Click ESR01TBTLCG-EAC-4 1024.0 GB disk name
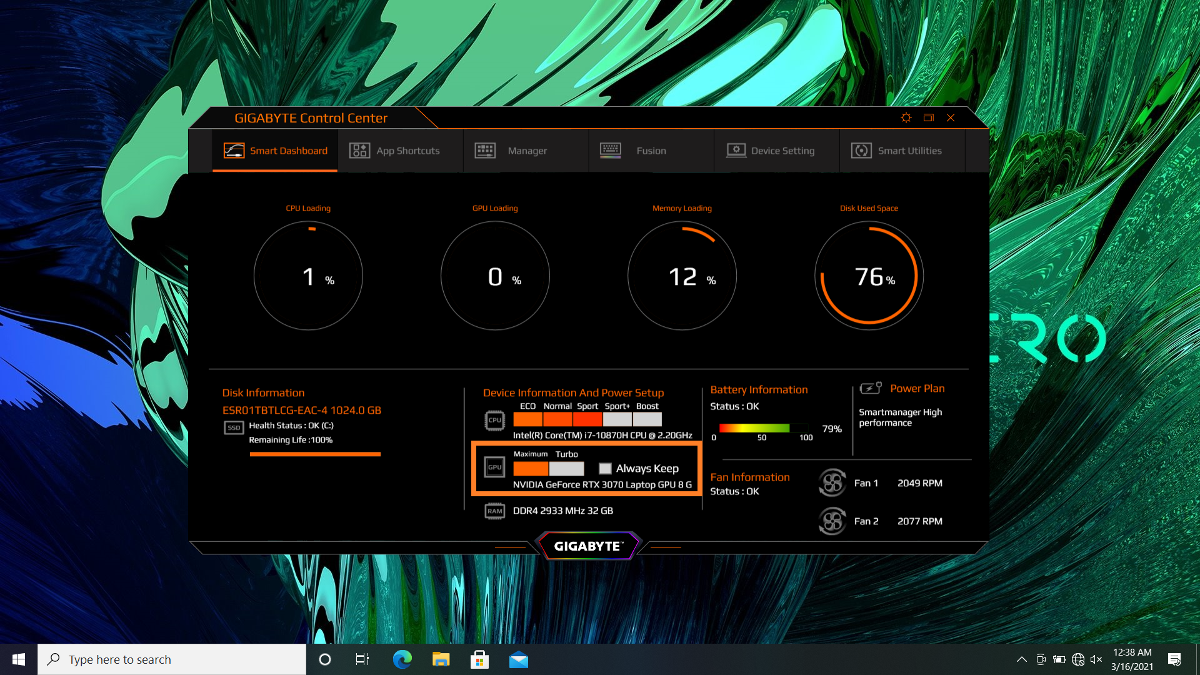 pos(301,411)
